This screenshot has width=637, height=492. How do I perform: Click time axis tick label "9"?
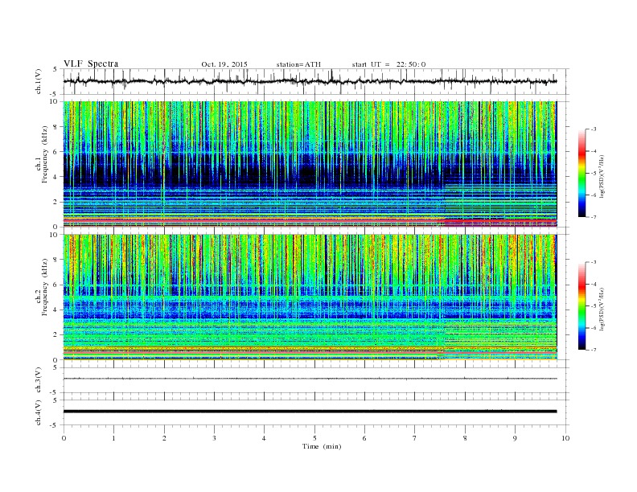coord(515,438)
